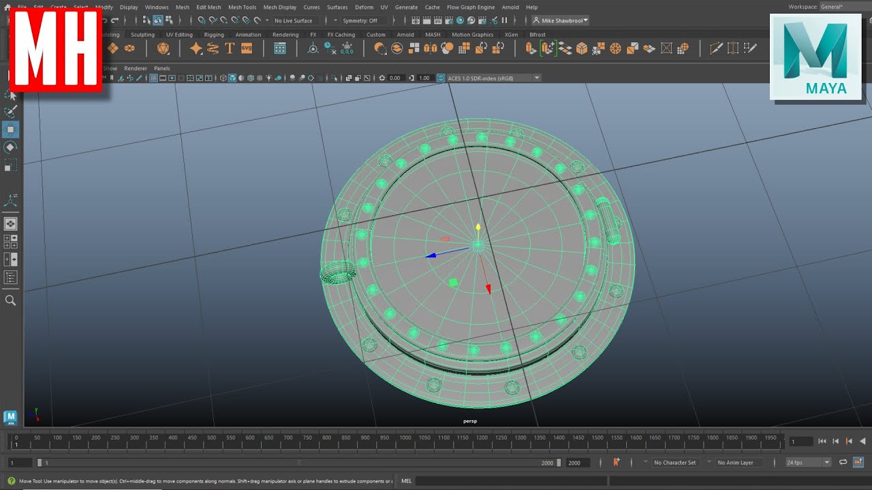Toggle the Outliner panel from the left sidebar
Viewport: 872px width, 490px height.
pos(11,277)
